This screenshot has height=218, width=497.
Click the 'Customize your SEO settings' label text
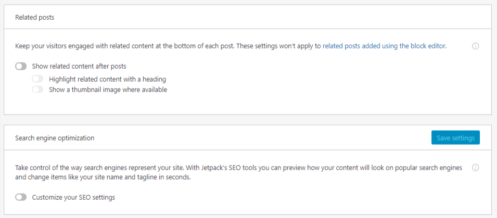(73, 197)
